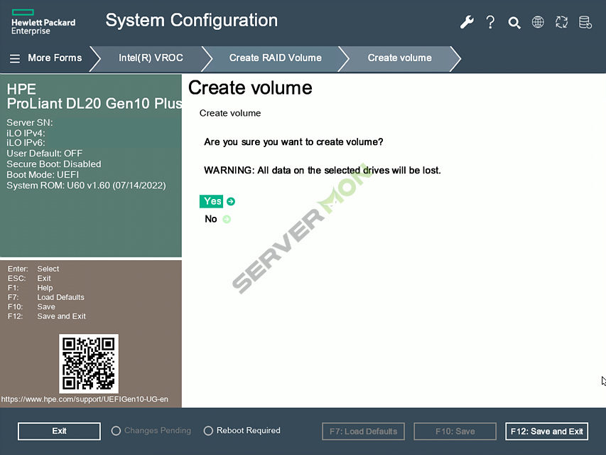The height and width of the screenshot is (455, 606).
Task: Click the Secure Boot: Disabled text
Action: tap(54, 164)
